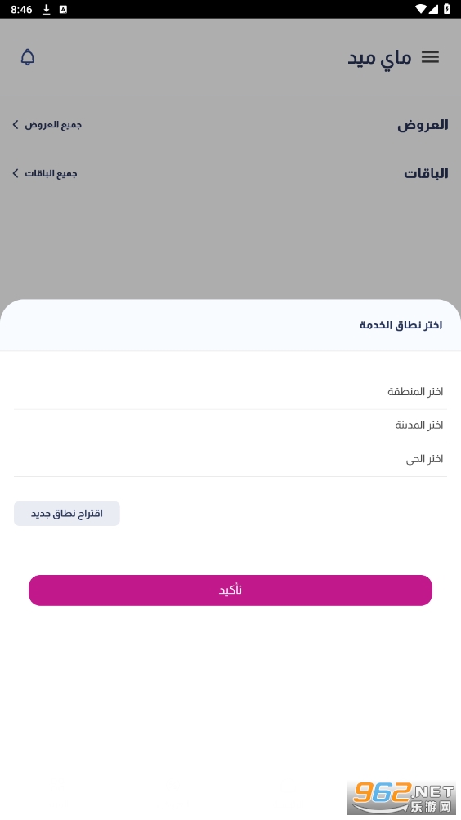Screen dimensions: 461x820
Task: Open the اختر الحي district selector
Action: 230,460
